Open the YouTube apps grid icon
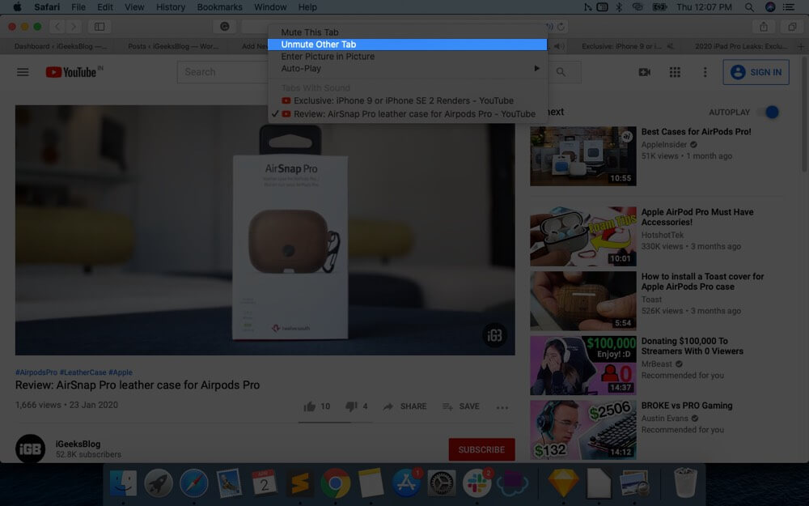The image size is (809, 506). pyautogui.click(x=675, y=72)
